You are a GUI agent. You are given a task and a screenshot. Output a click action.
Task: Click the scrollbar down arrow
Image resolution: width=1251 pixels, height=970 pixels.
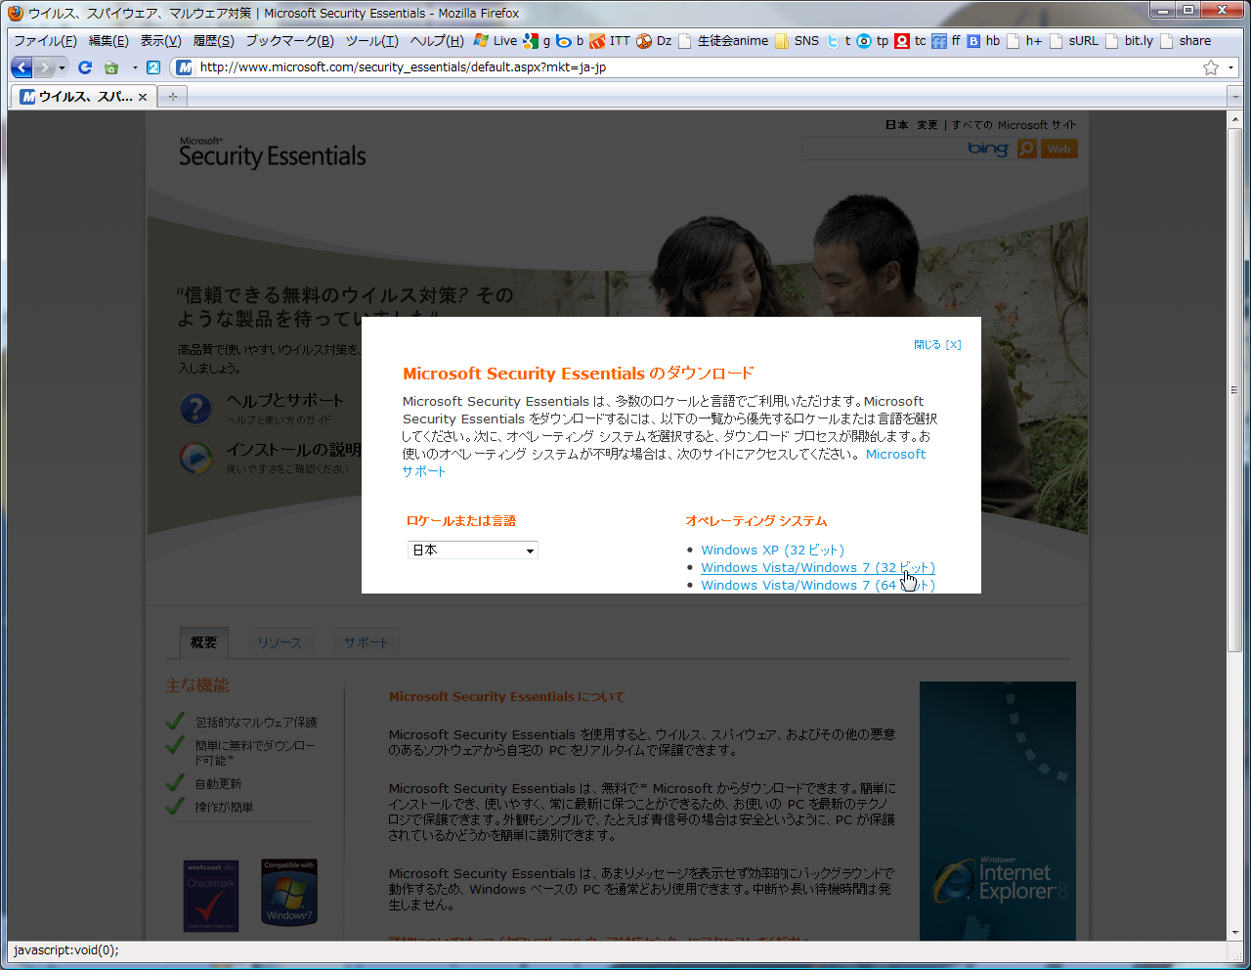coord(1235,933)
